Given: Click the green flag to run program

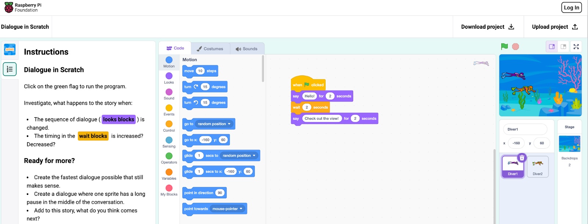Looking at the screenshot, I should pos(504,46).
